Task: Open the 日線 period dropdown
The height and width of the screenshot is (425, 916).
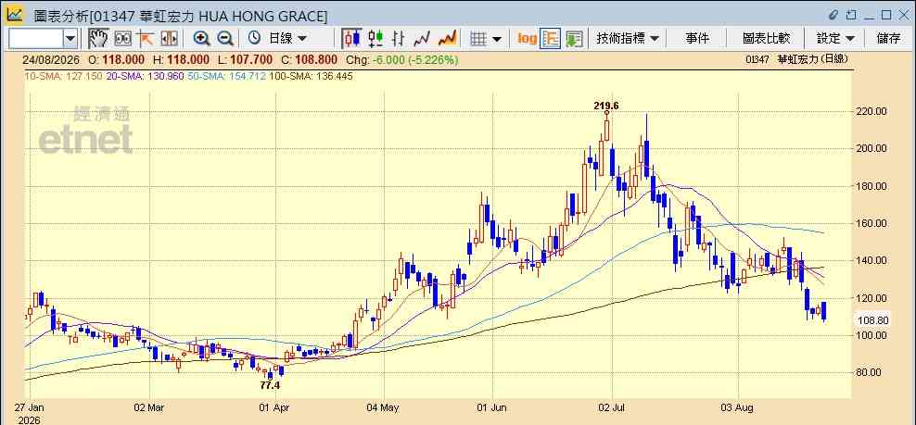Action: [286, 39]
